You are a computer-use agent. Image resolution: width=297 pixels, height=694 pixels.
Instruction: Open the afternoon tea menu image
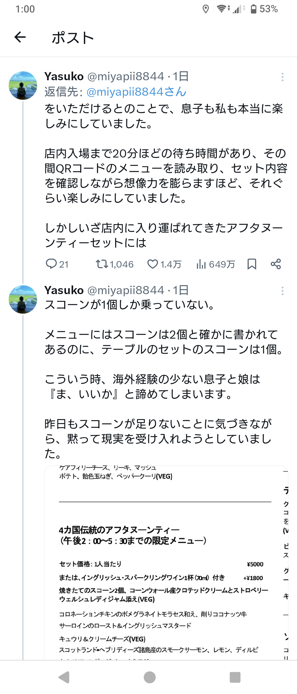[x=166, y=561]
